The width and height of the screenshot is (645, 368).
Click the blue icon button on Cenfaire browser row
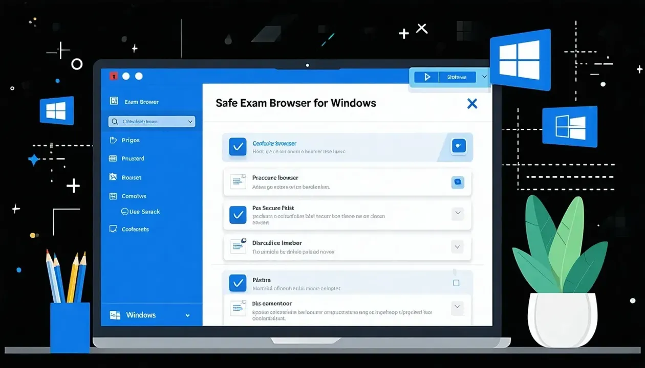point(458,146)
